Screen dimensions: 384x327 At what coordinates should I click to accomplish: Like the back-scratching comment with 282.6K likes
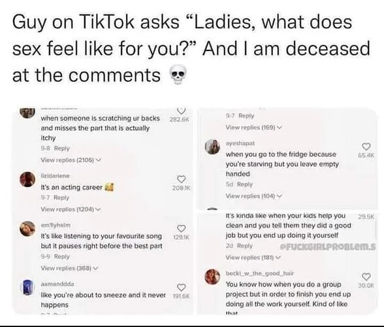181,111
